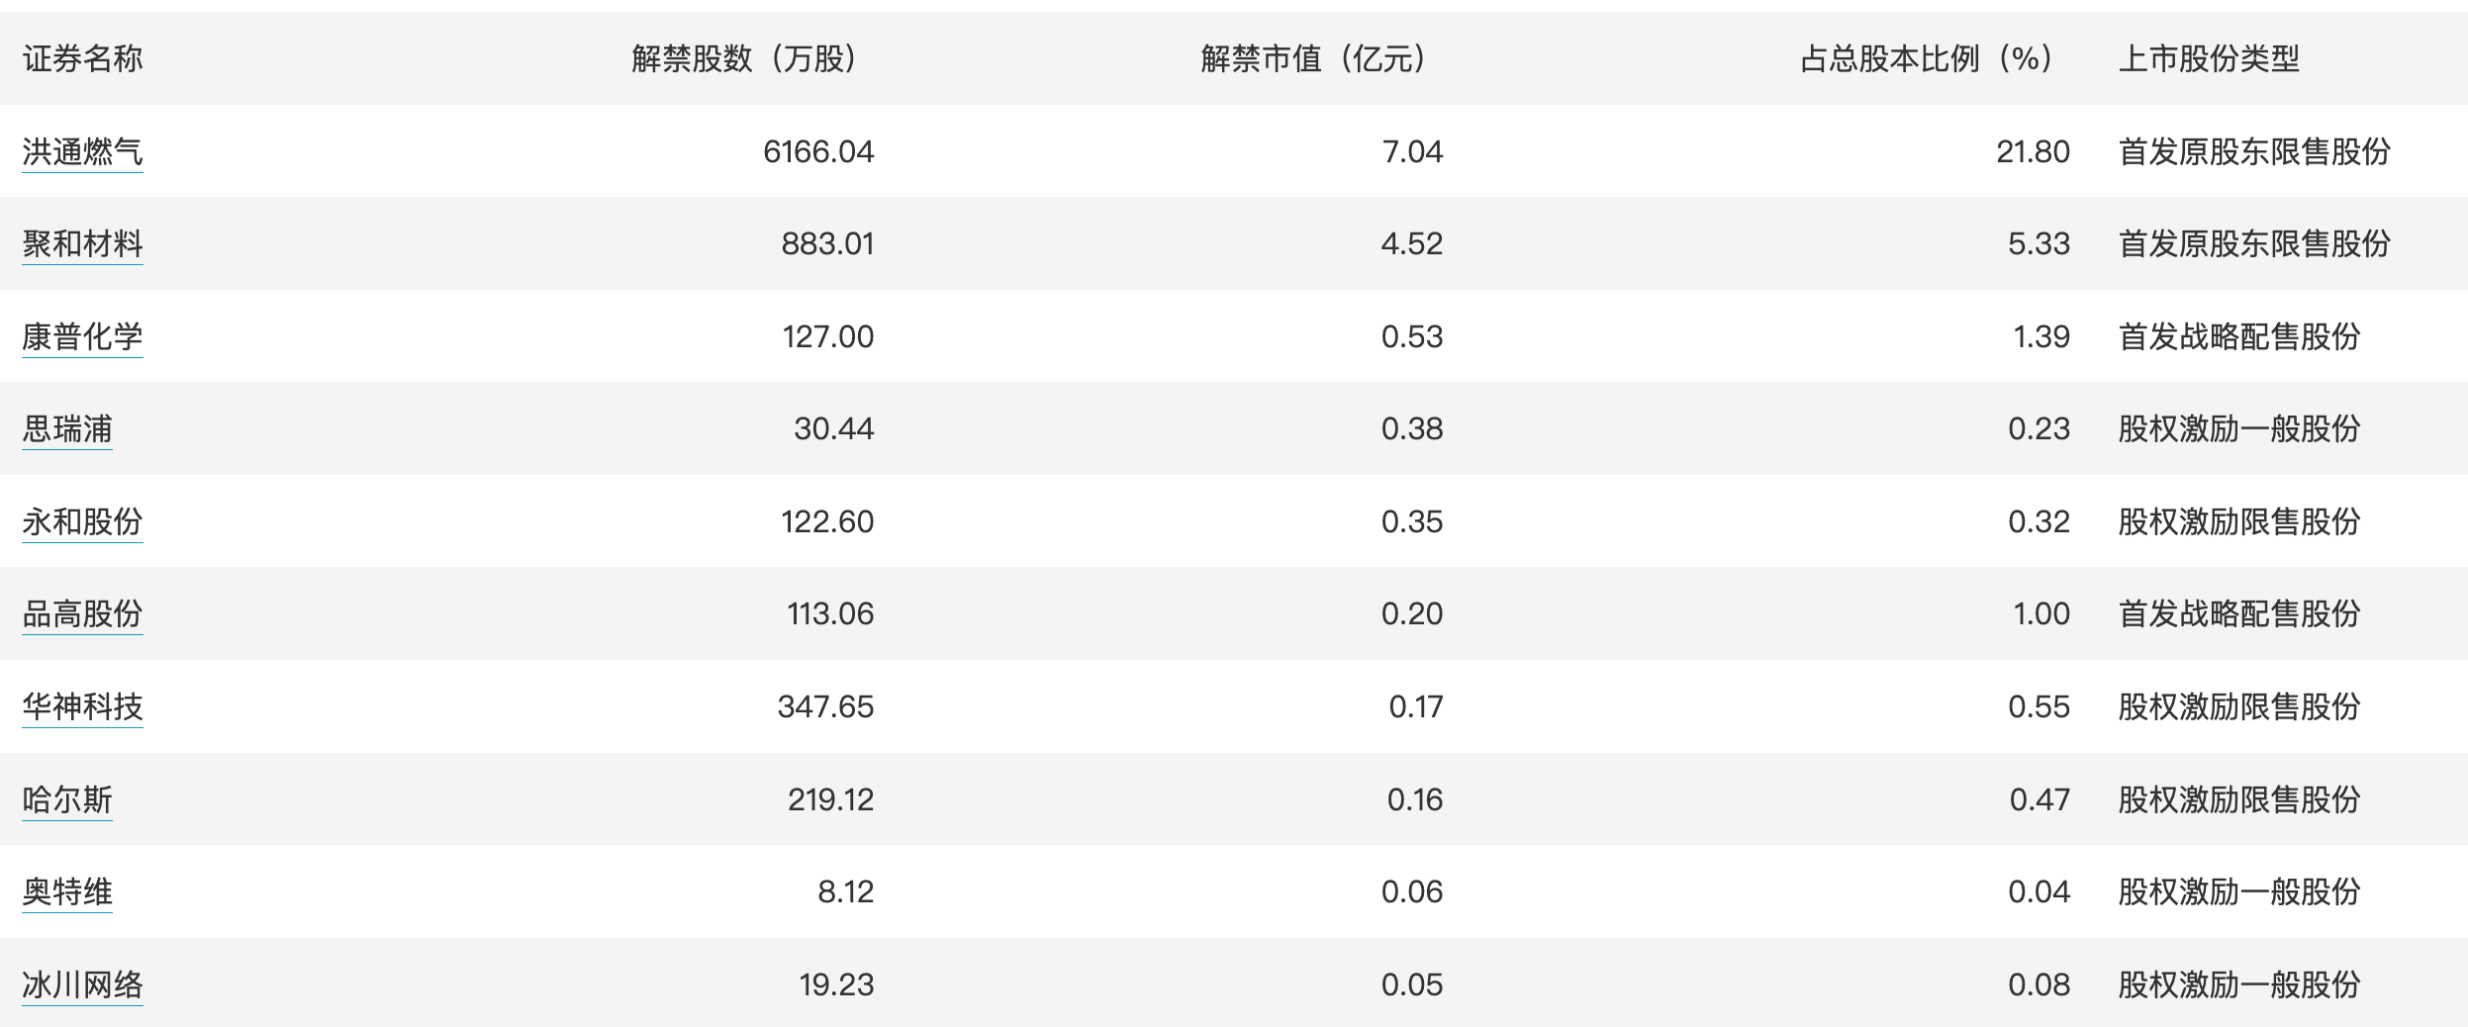This screenshot has width=2468, height=1027.
Task: Open the 聚和材料 stock link
Action: point(82,243)
